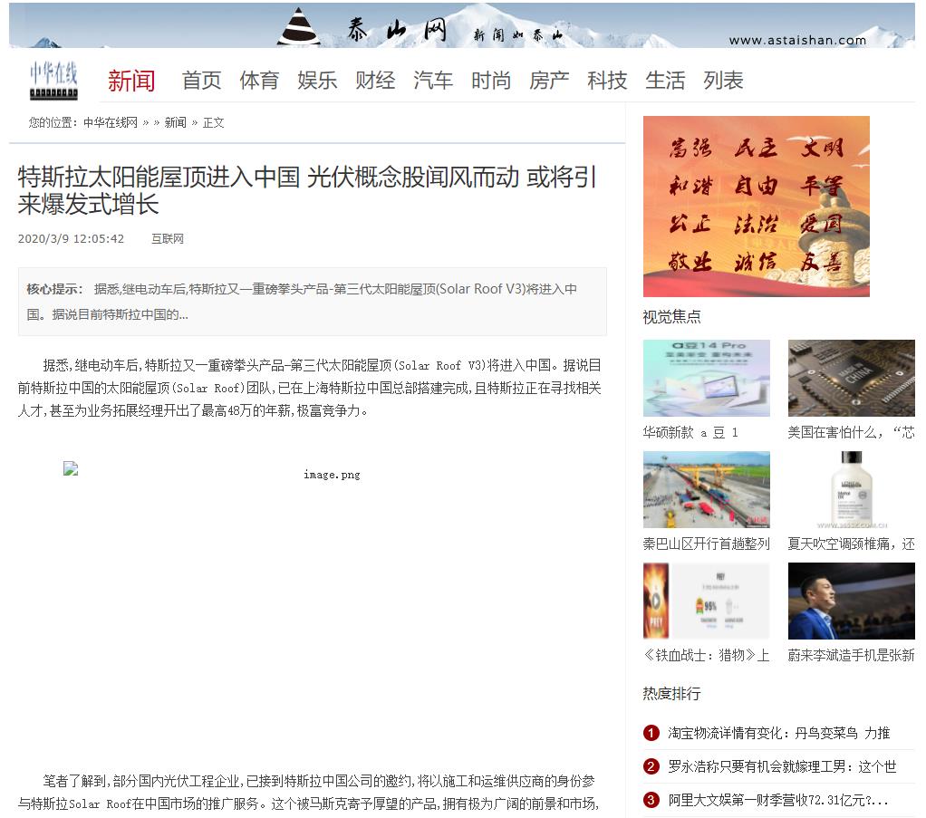The width and height of the screenshot is (926, 818).
Task: Open ranked item 淘宝物流详情有变化
Action: pos(778,733)
